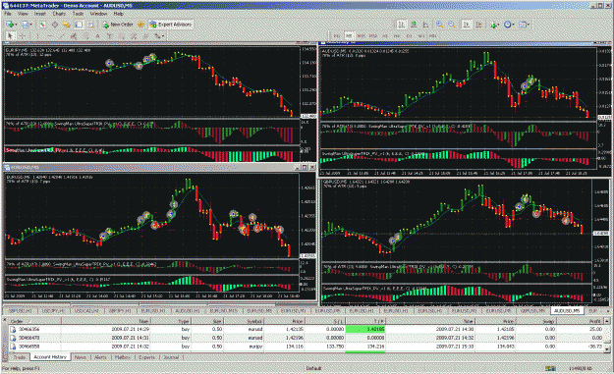Open the Strategy Tester icon
The width and height of the screenshot is (614, 374).
point(90,25)
